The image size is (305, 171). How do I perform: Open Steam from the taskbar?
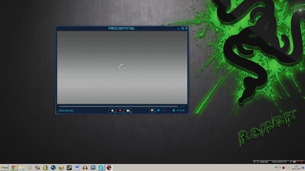(x=69, y=168)
